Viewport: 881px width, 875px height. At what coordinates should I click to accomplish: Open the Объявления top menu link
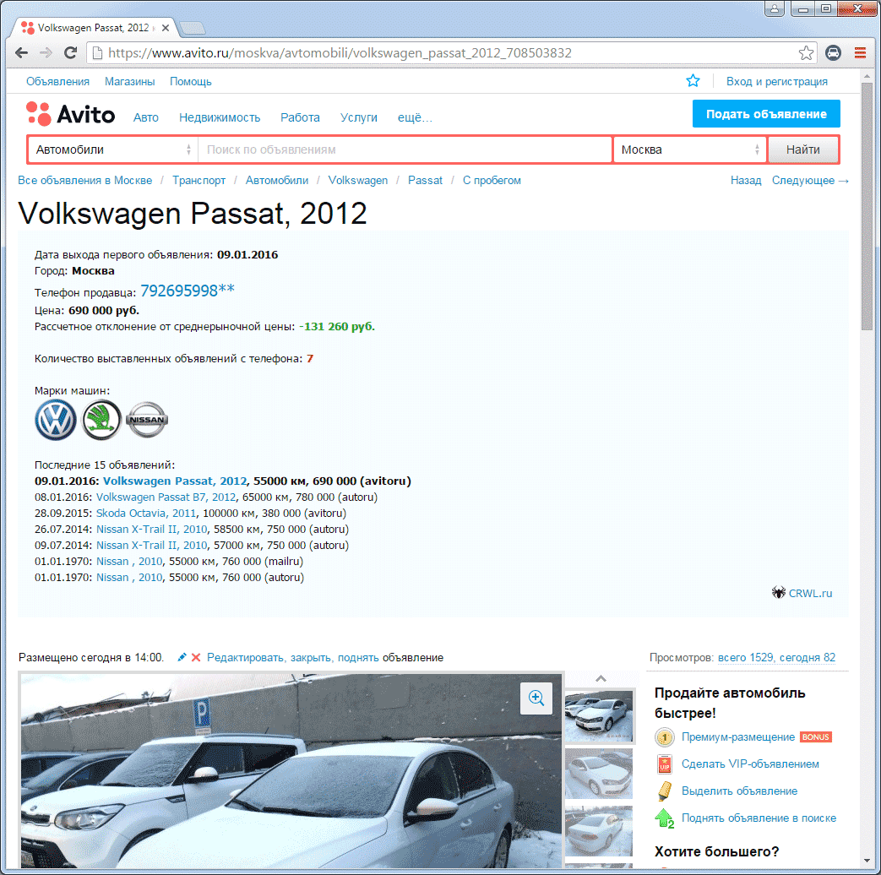click(58, 81)
